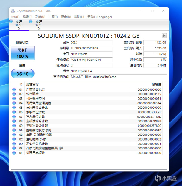This screenshot has height=186, width=182.
Task: Click the 36 °C temperature button
Action: coord(23,74)
